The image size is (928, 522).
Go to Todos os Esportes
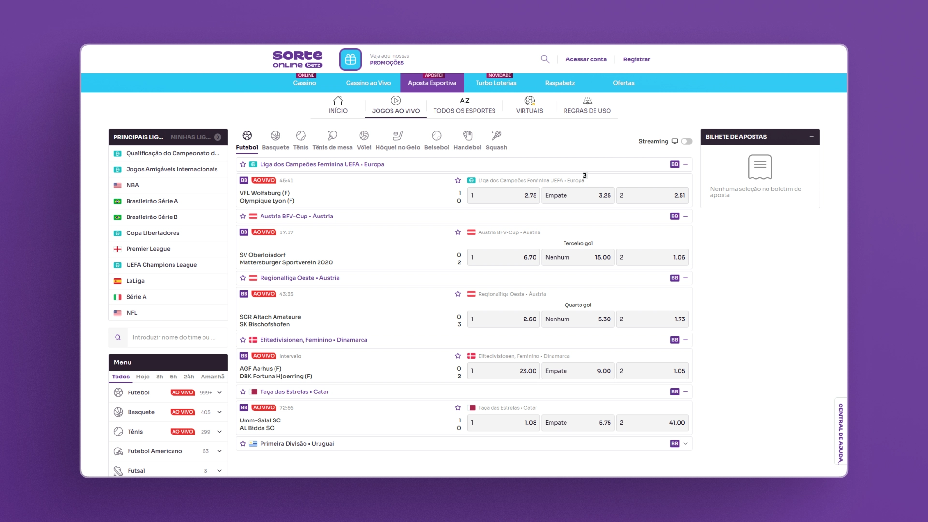pyautogui.click(x=464, y=106)
